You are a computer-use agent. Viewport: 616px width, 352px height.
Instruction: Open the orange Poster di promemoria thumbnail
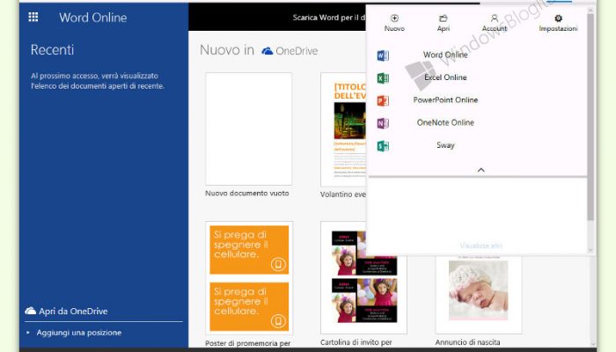[x=249, y=278]
